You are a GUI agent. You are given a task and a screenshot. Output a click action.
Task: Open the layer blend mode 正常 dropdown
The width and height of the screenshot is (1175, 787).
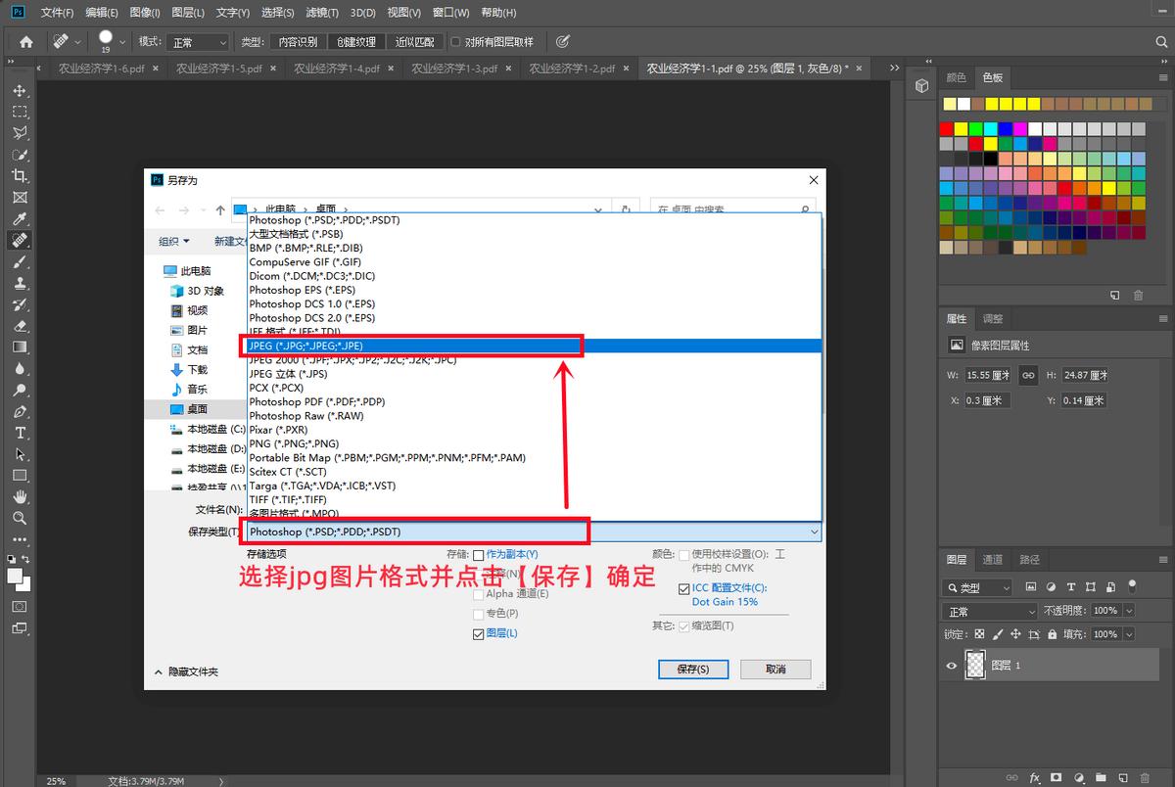click(989, 611)
